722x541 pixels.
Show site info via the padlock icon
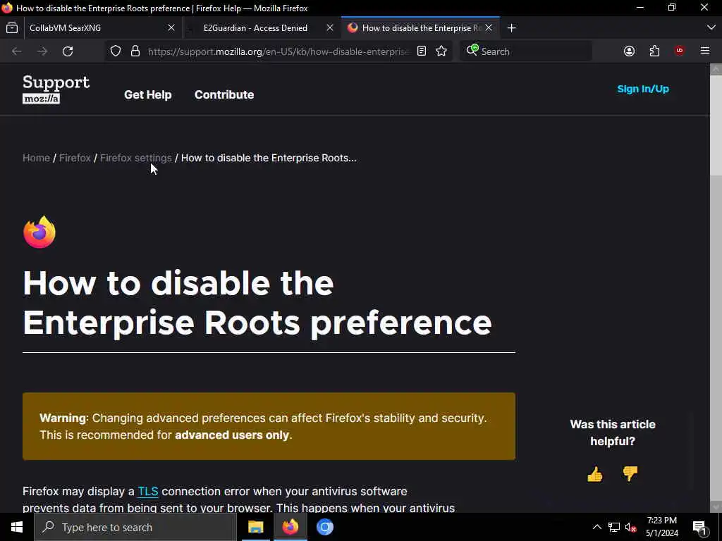tap(135, 51)
